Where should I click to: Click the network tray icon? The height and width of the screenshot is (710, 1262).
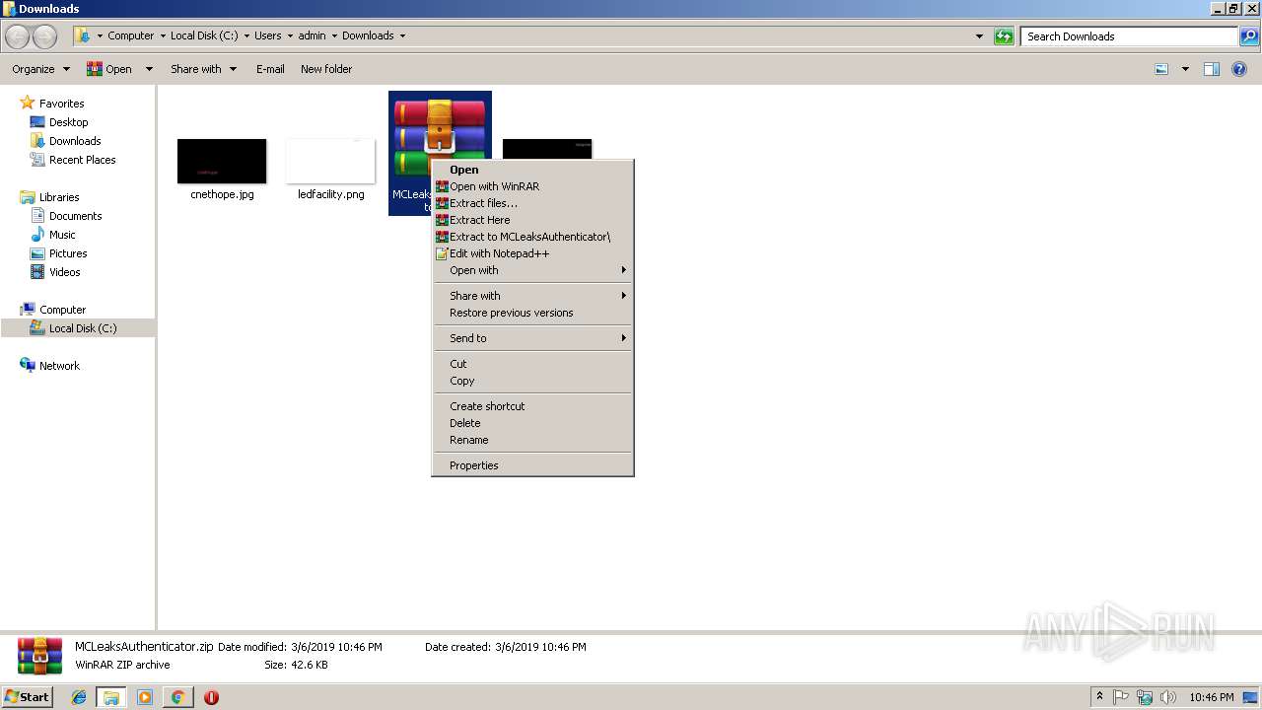[1145, 697]
